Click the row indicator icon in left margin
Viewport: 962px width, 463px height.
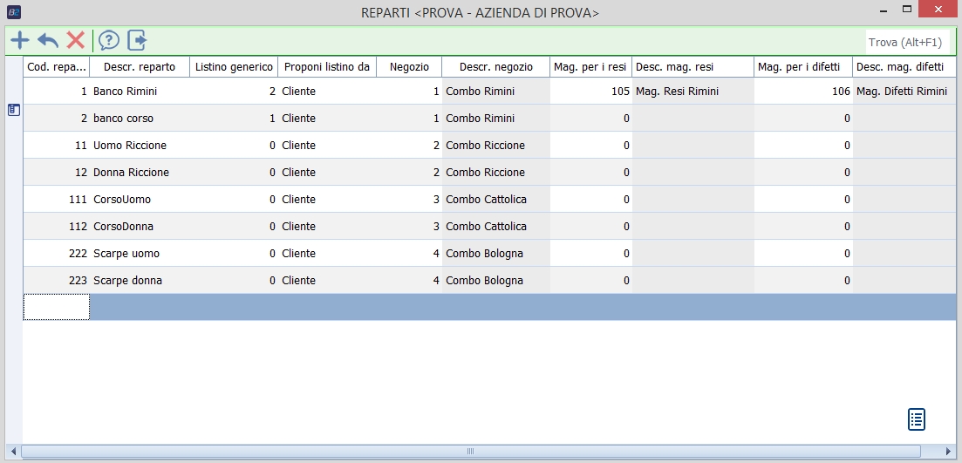(13, 110)
